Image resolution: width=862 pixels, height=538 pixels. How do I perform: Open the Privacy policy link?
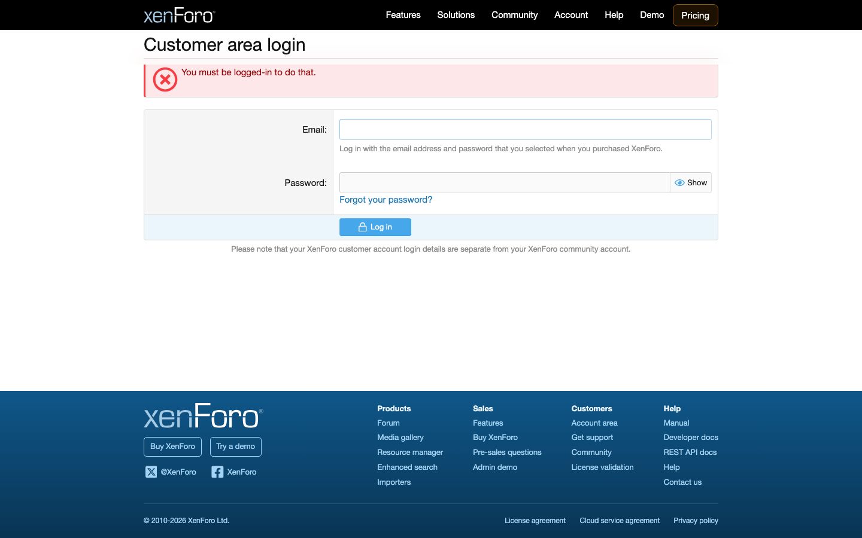click(x=696, y=521)
